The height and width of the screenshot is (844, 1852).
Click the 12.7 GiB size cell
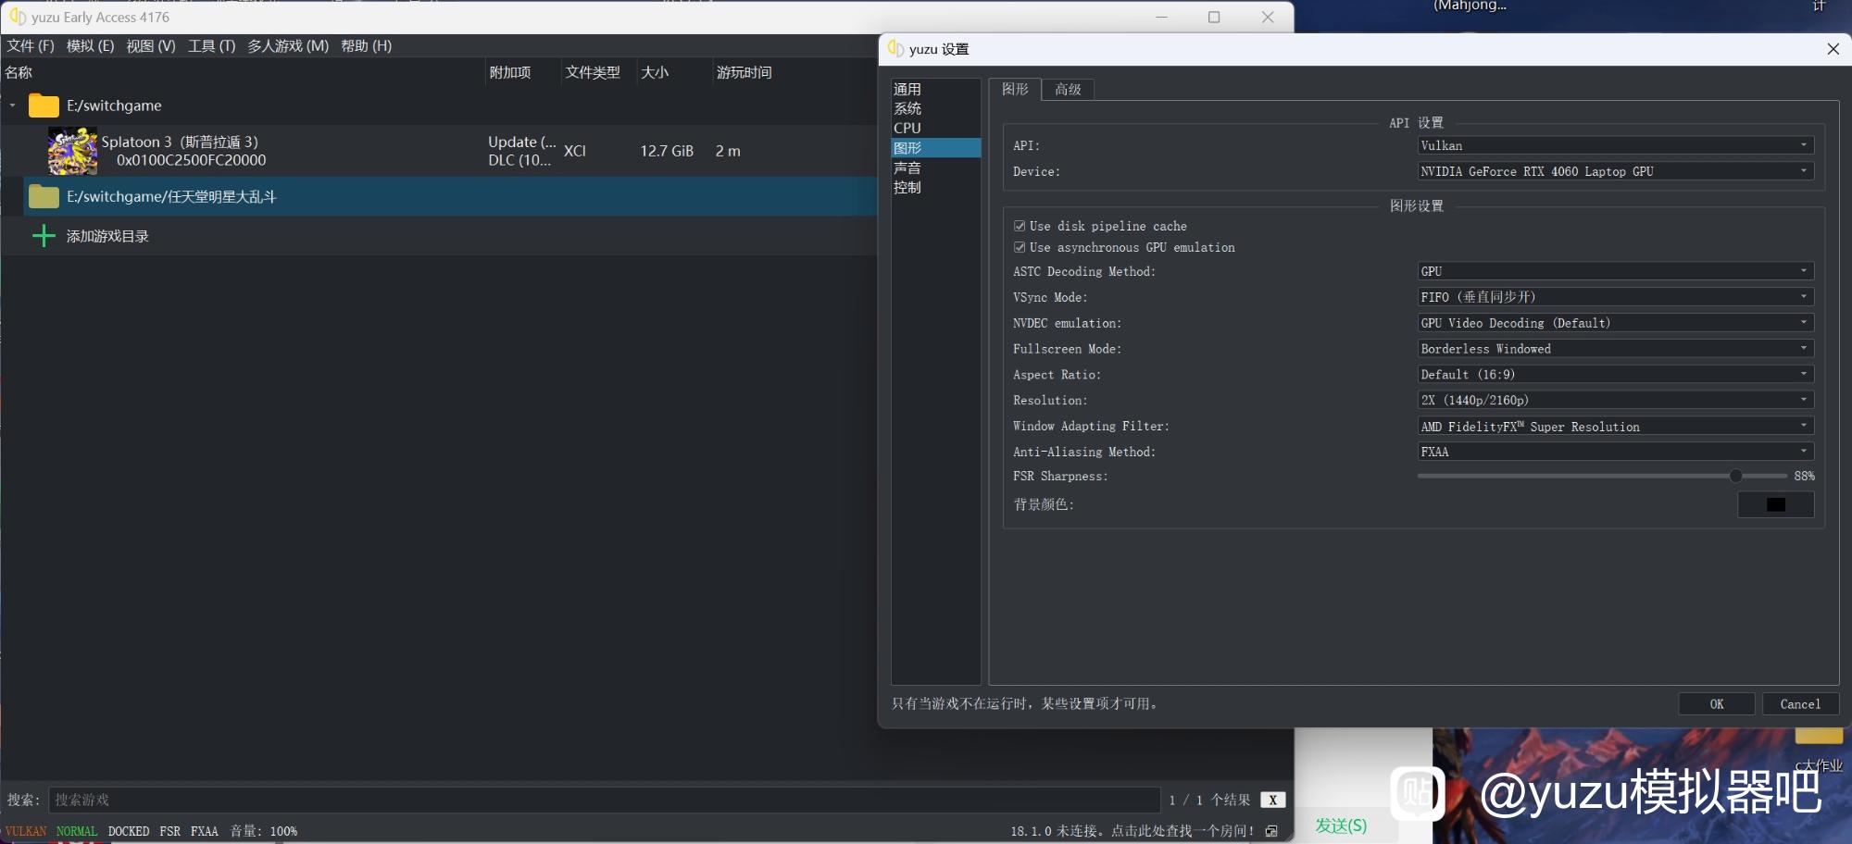[x=667, y=151]
